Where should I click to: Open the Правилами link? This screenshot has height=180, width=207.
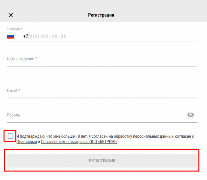click(x=27, y=142)
